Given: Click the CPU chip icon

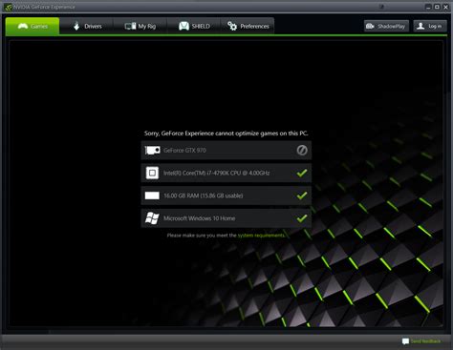Looking at the screenshot, I should coord(152,173).
